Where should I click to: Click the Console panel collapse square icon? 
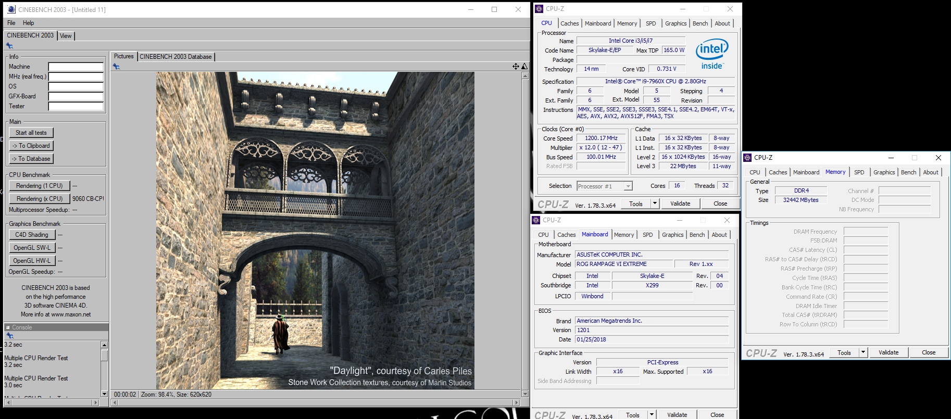(8, 327)
